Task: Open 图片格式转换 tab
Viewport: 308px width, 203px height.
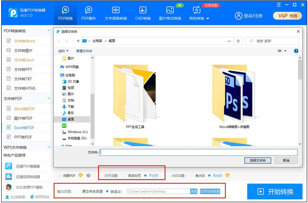Action: [170, 13]
